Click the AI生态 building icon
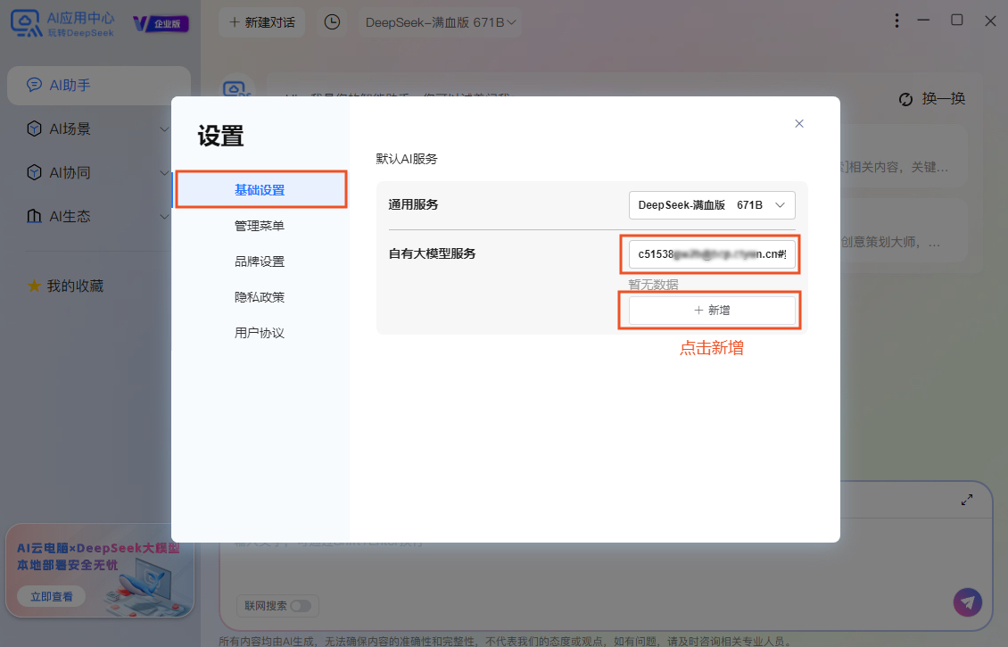Viewport: 1008px width, 647px height. [x=34, y=216]
